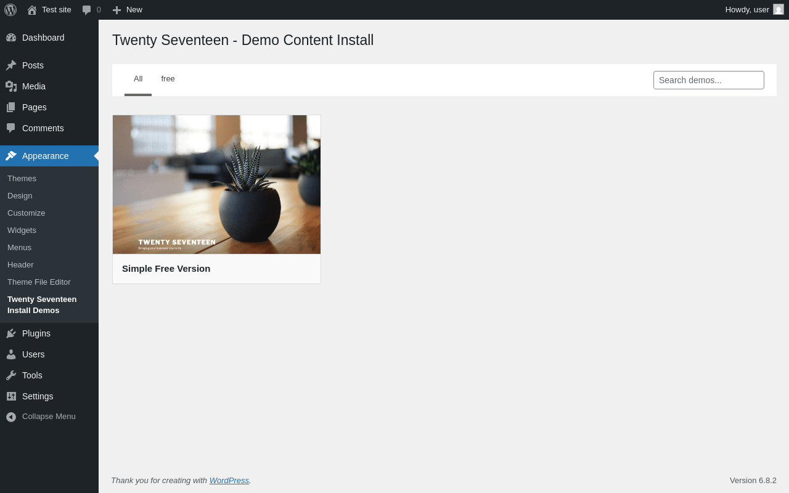Click the home icon beside Test site
The height and width of the screenshot is (493, 789).
(x=32, y=10)
